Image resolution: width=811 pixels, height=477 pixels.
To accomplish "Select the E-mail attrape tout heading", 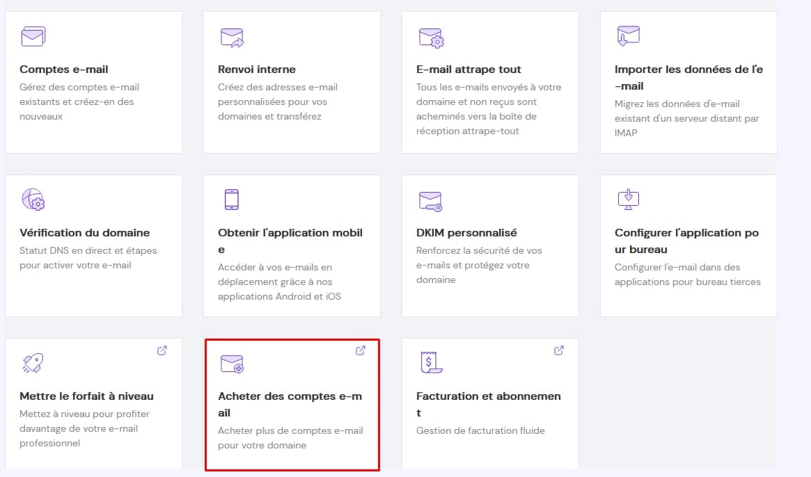I will [469, 70].
